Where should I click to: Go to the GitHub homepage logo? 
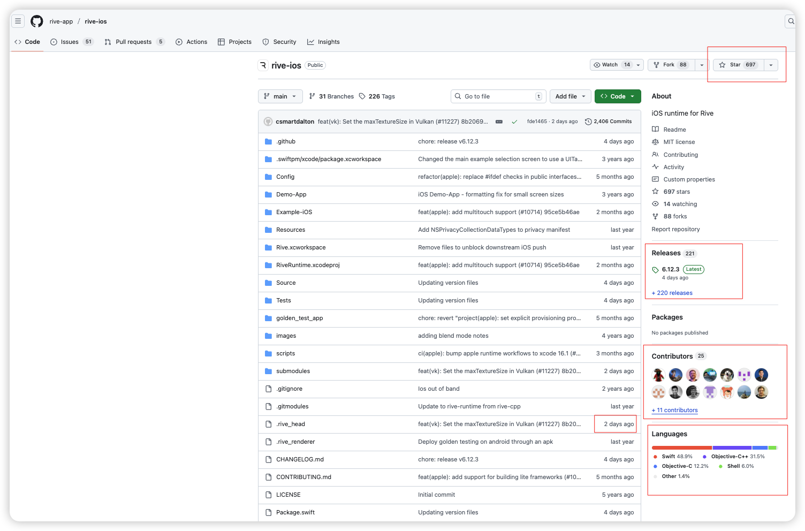[37, 21]
